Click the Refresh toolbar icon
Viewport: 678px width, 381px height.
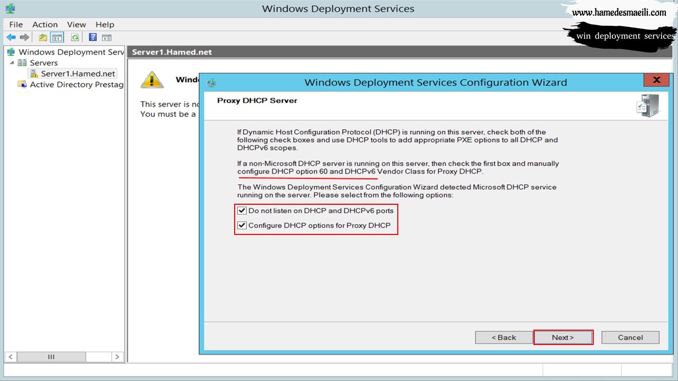75,38
